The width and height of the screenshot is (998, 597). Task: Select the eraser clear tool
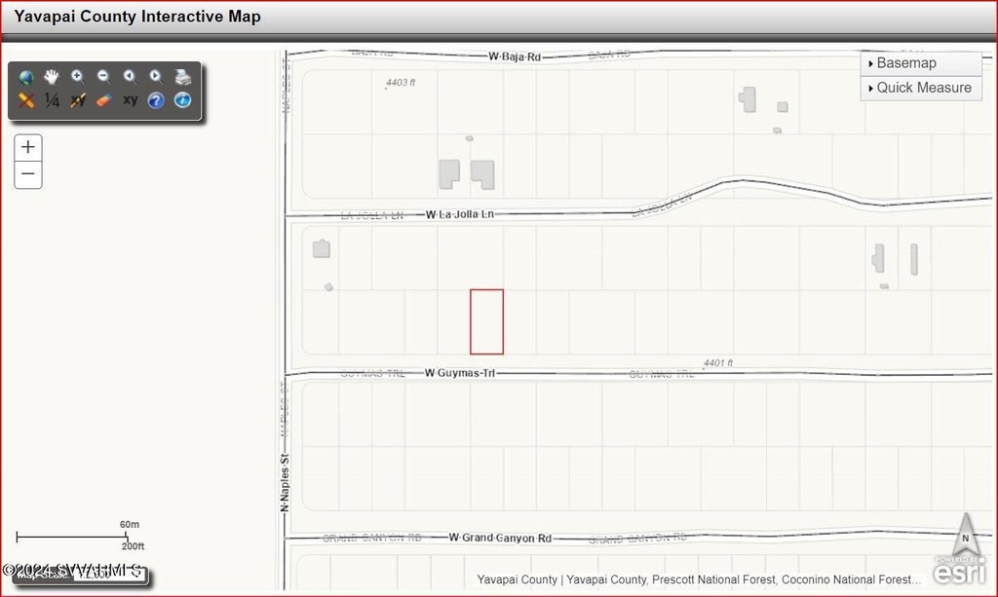[x=103, y=100]
